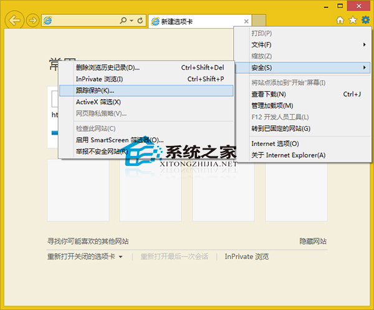Maximize the Internet Explorer window
The height and width of the screenshot is (310, 374).
340,6
